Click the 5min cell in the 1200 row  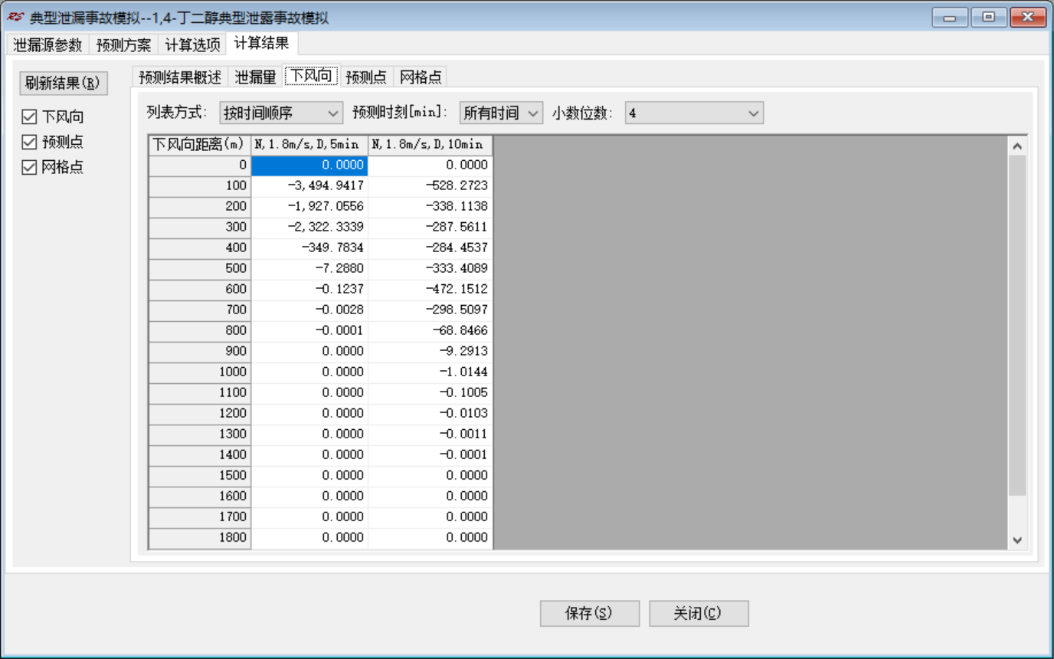coord(309,414)
